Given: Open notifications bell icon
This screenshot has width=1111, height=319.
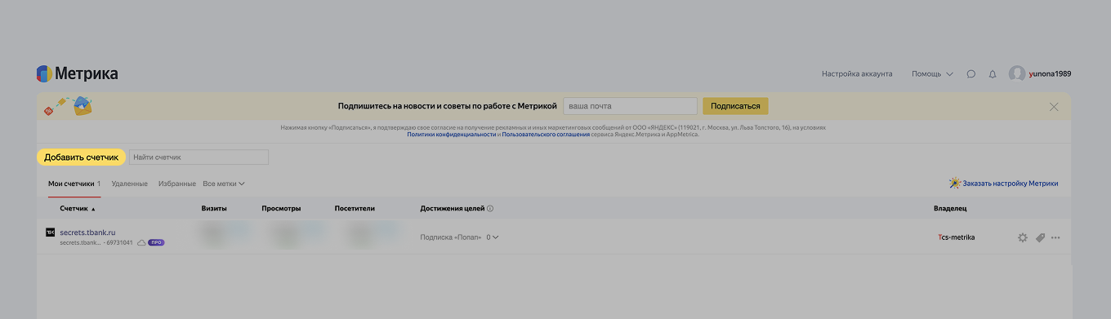Looking at the screenshot, I should pos(993,73).
